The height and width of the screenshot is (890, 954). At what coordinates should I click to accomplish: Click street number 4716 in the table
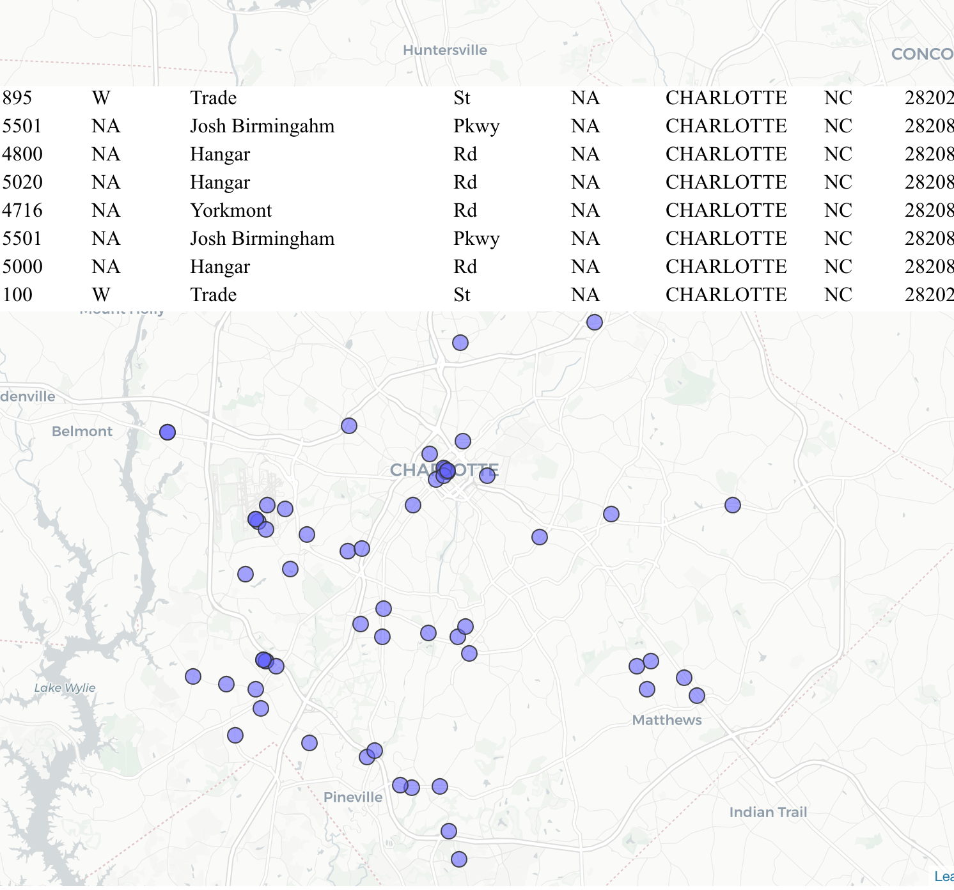[x=22, y=210]
